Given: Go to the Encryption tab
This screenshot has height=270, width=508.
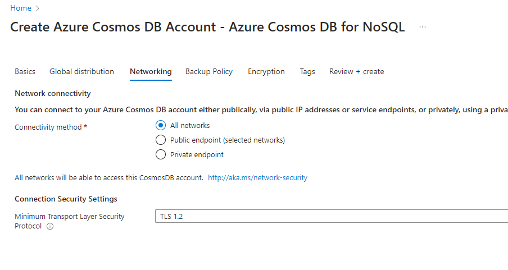Looking at the screenshot, I should click(x=266, y=71).
